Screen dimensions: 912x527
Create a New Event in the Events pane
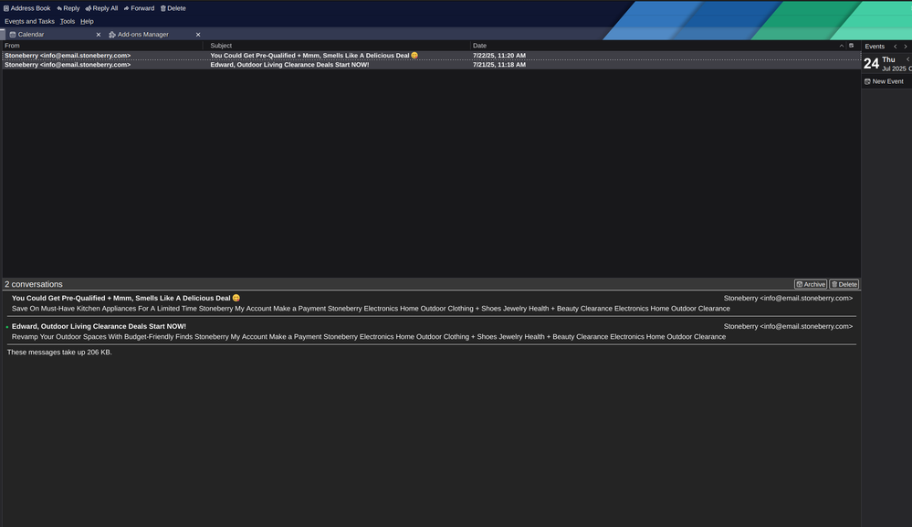coord(884,81)
